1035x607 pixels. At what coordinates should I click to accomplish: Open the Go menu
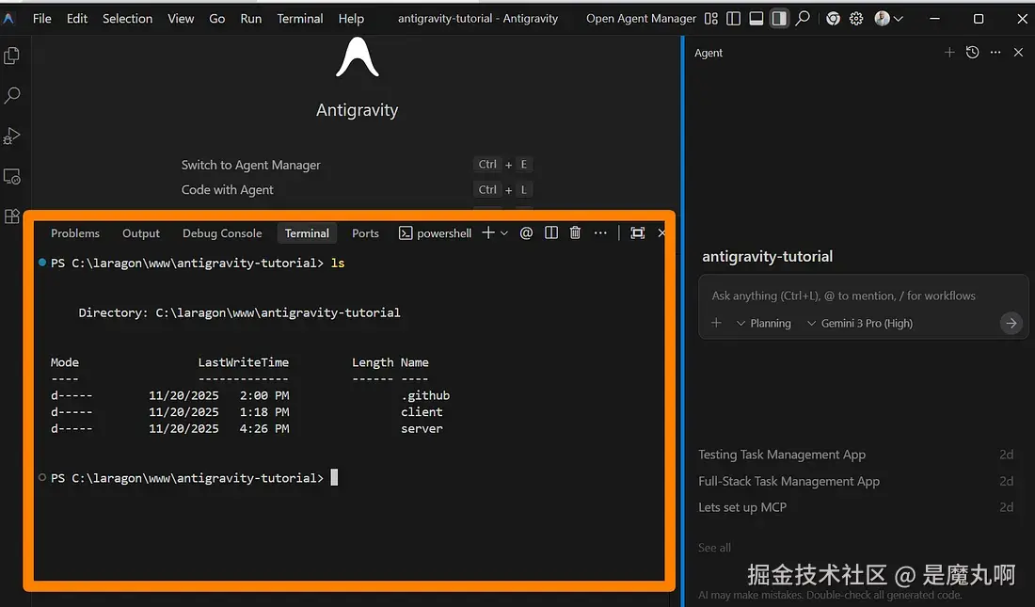(x=216, y=19)
